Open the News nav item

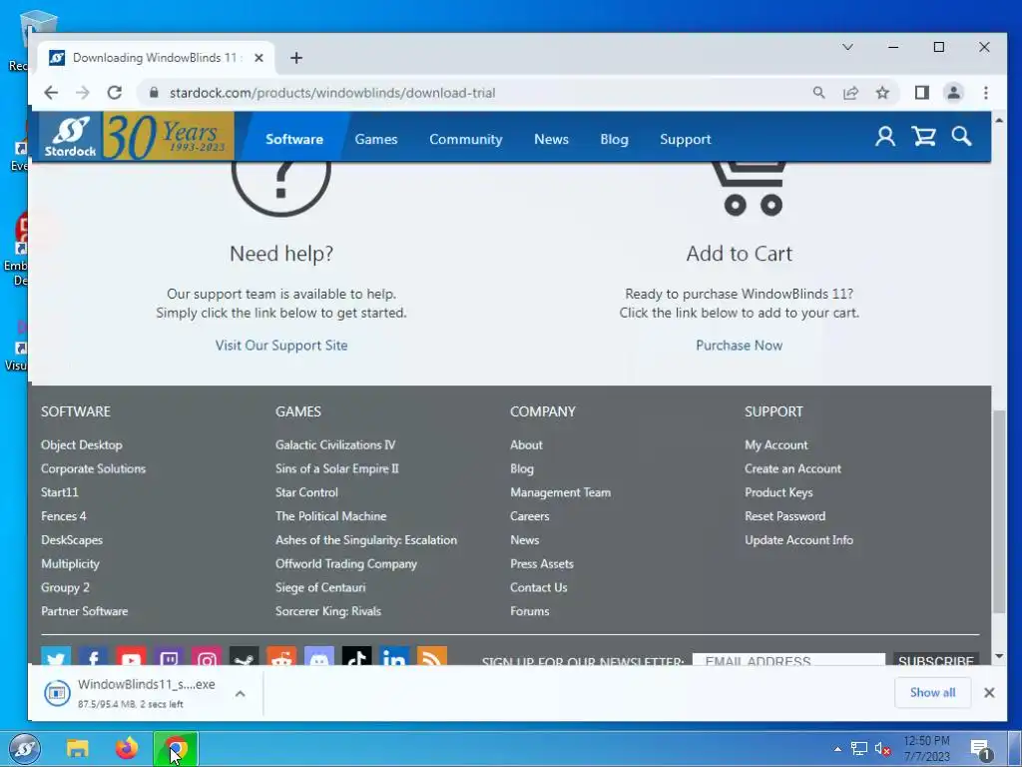(551, 139)
